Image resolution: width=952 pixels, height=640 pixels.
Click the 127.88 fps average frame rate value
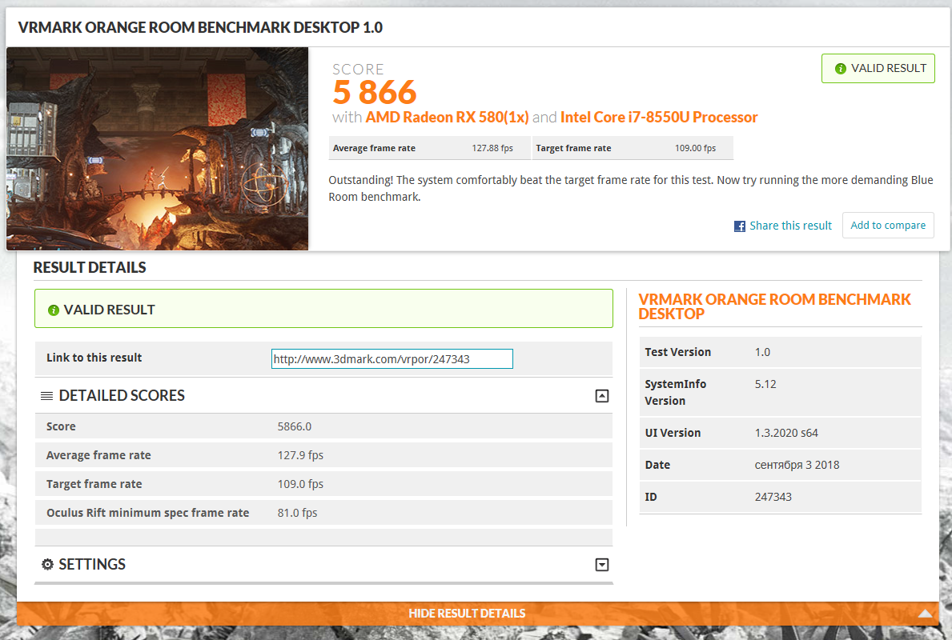(492, 148)
